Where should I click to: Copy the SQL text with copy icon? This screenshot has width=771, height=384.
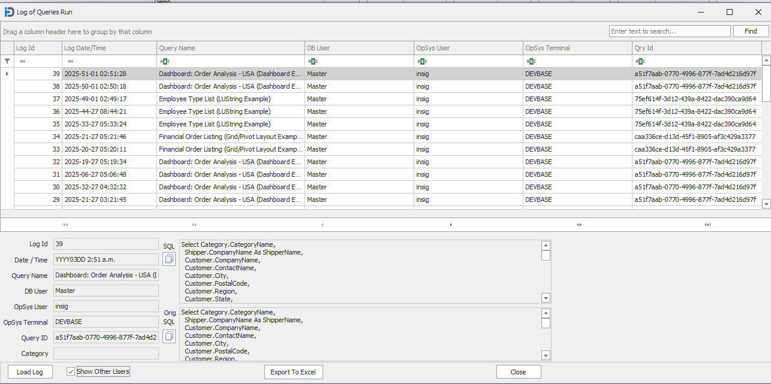(x=169, y=259)
